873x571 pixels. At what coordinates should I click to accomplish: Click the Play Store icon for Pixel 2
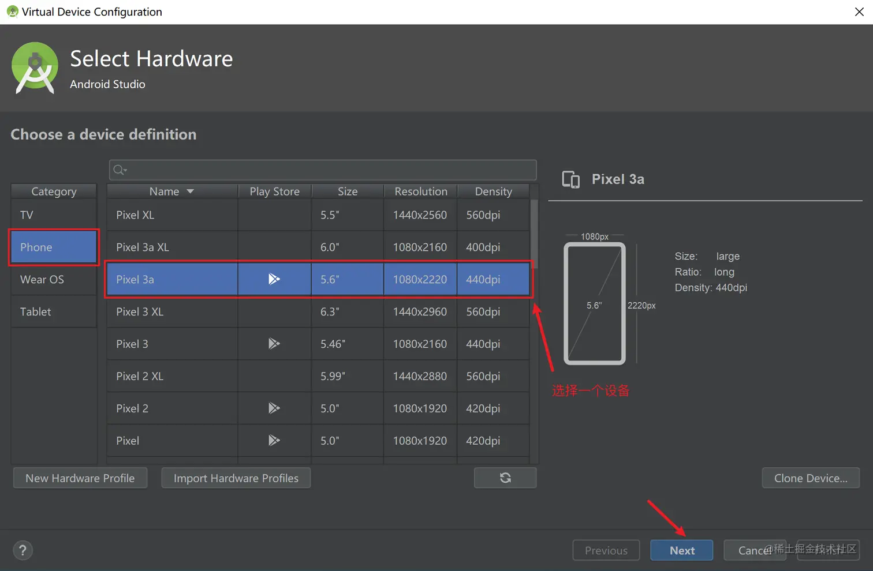(x=274, y=408)
